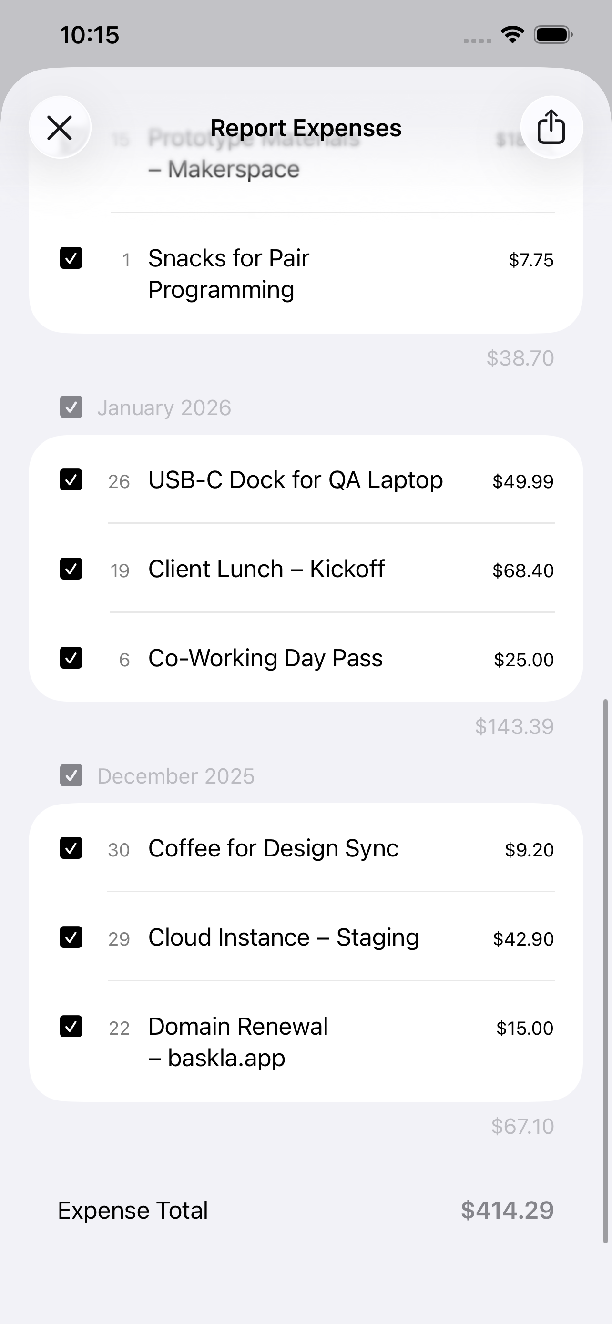
Task: Select the Cloud Instance – Staging row
Action: [x=284, y=938]
